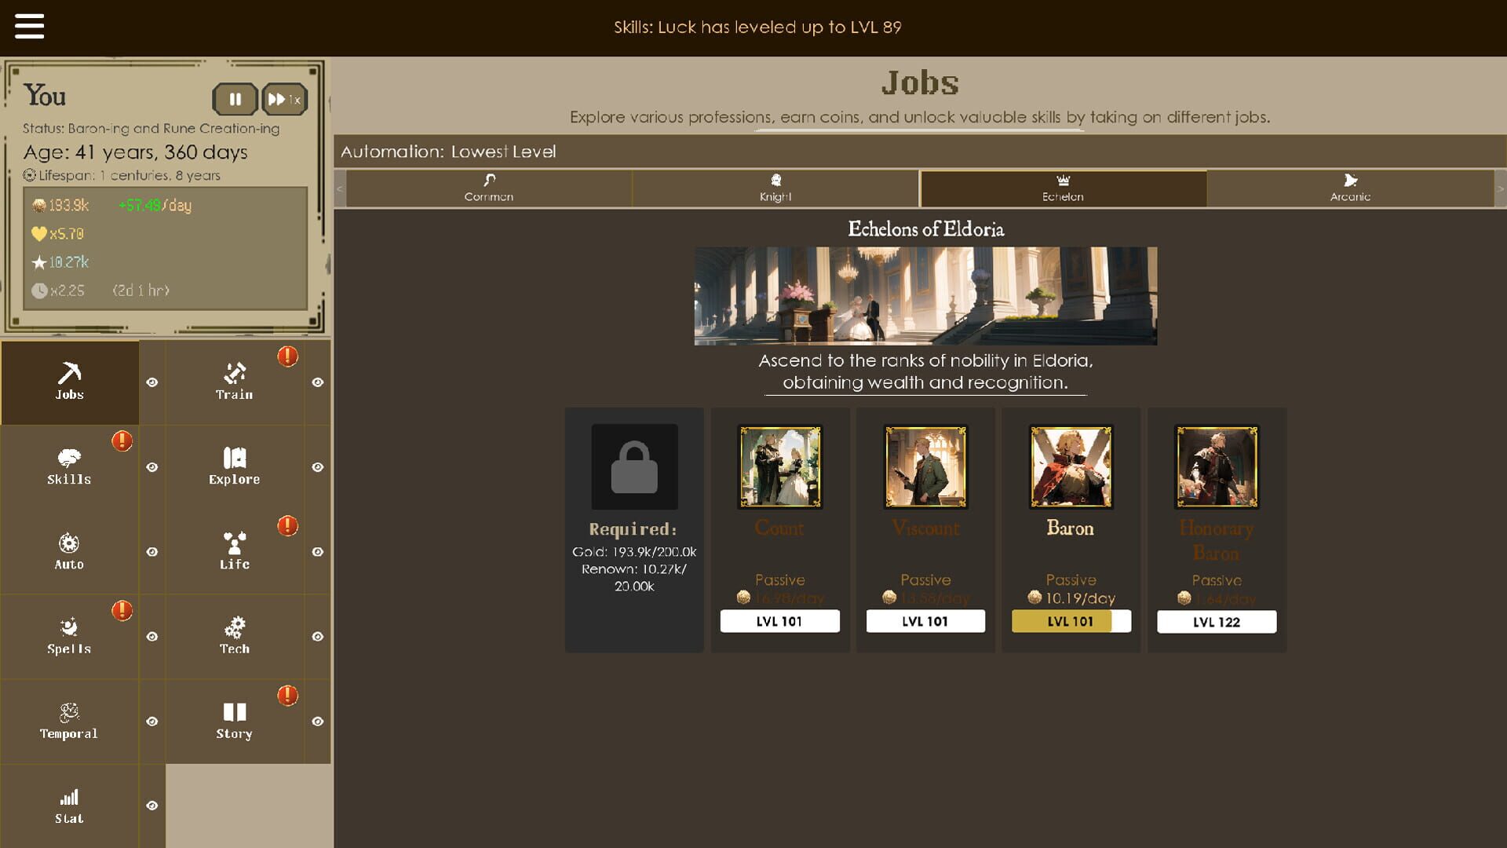Image resolution: width=1507 pixels, height=848 pixels.
Task: Open the hamburger menu
Action: point(30,26)
